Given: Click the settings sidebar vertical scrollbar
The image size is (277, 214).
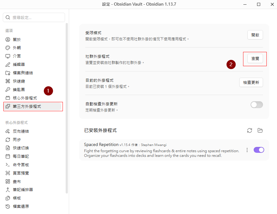Looking at the screenshot, I should 67,108.
